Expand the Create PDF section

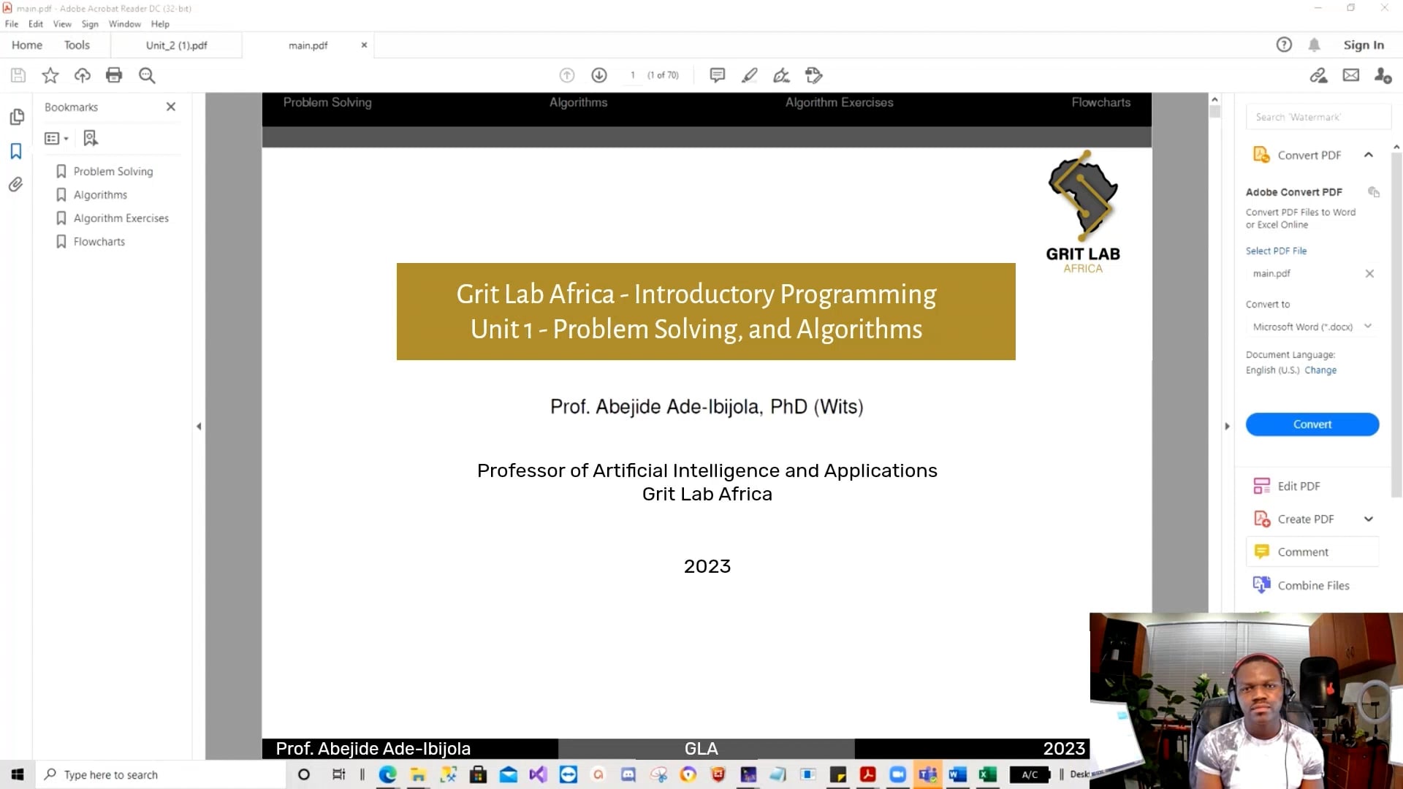1369,519
